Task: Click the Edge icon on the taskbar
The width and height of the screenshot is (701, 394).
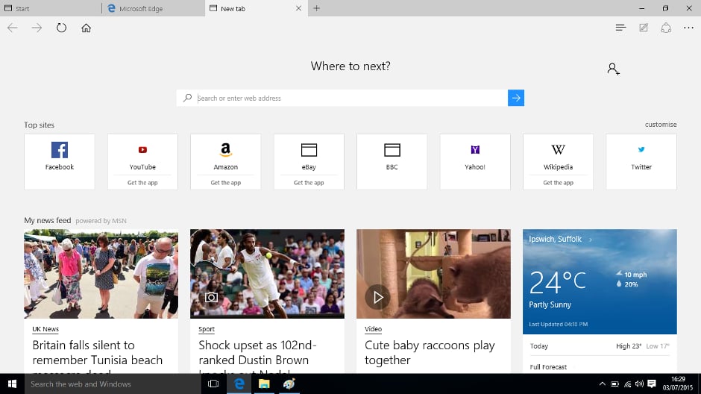Action: coord(239,384)
